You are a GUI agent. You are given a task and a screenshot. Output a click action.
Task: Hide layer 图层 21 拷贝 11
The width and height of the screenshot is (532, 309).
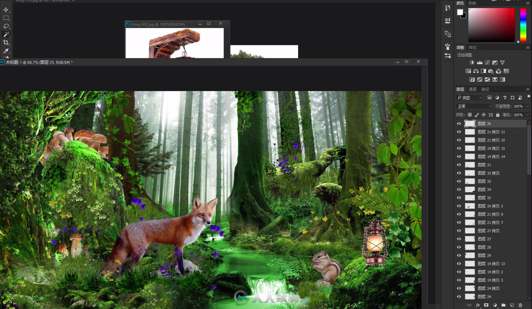tap(459, 132)
